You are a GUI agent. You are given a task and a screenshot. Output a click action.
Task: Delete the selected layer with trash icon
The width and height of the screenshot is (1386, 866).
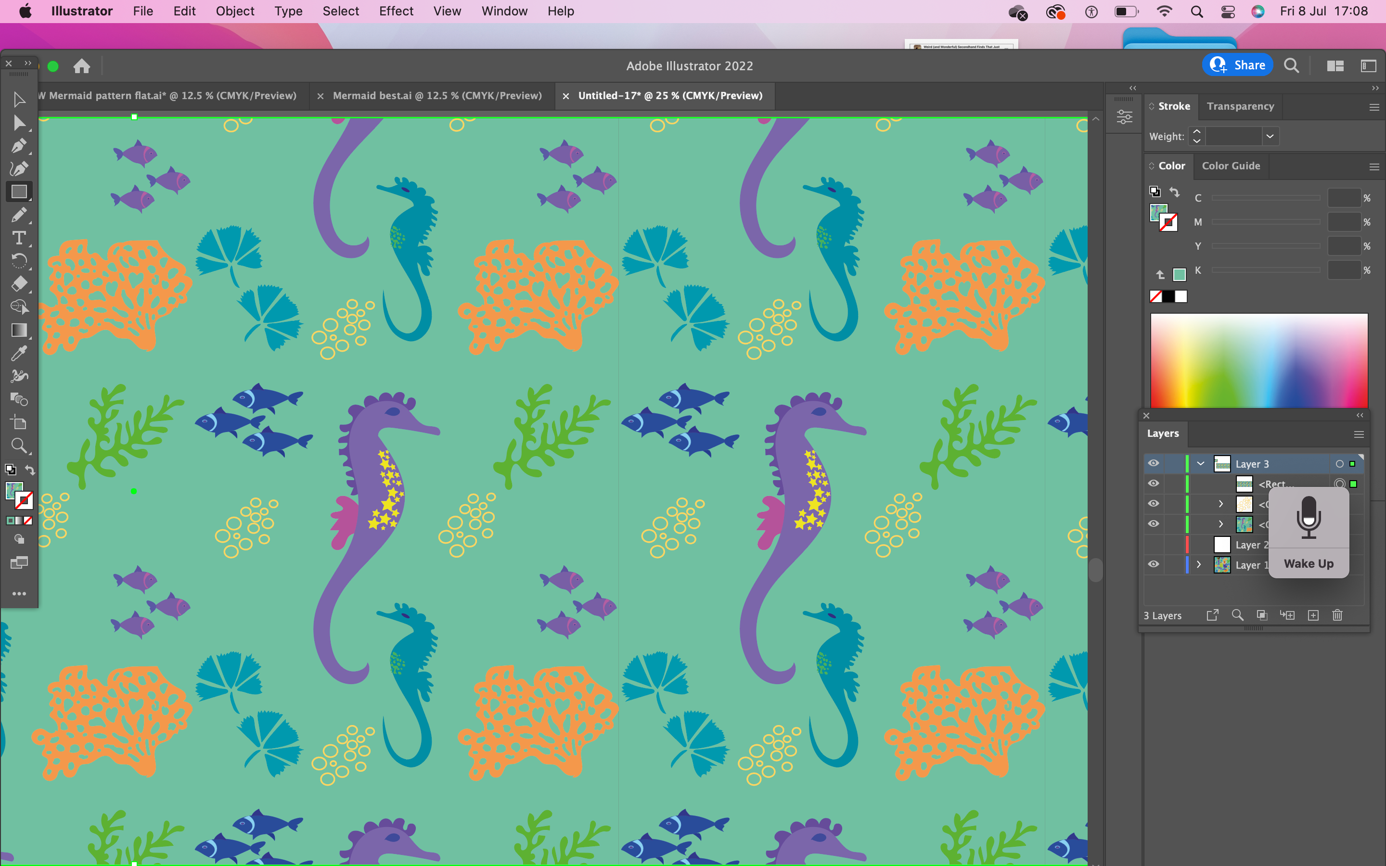1337,615
